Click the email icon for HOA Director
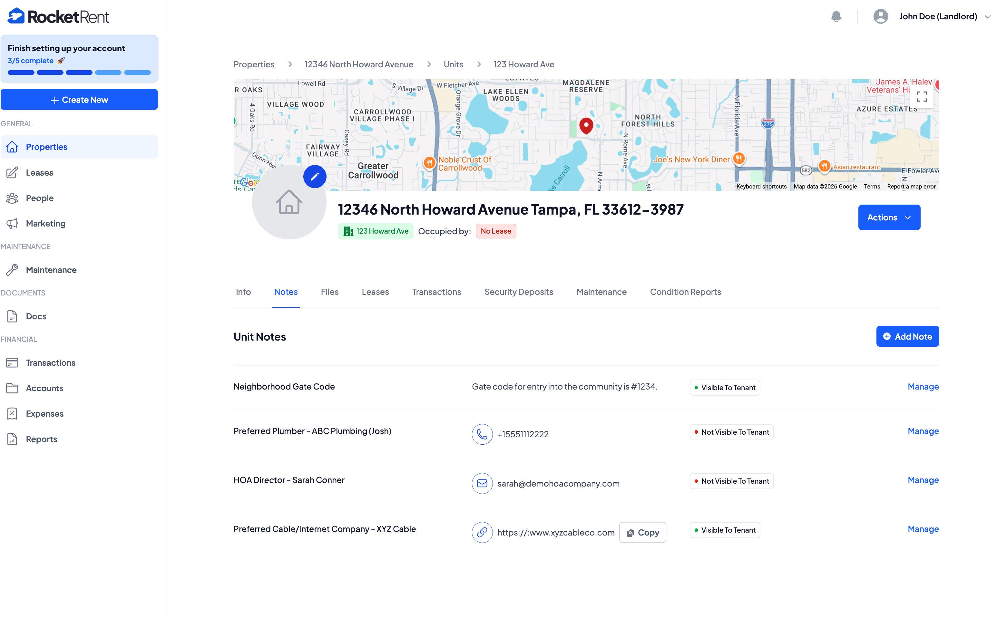The height and width of the screenshot is (618, 1007). pos(482,483)
